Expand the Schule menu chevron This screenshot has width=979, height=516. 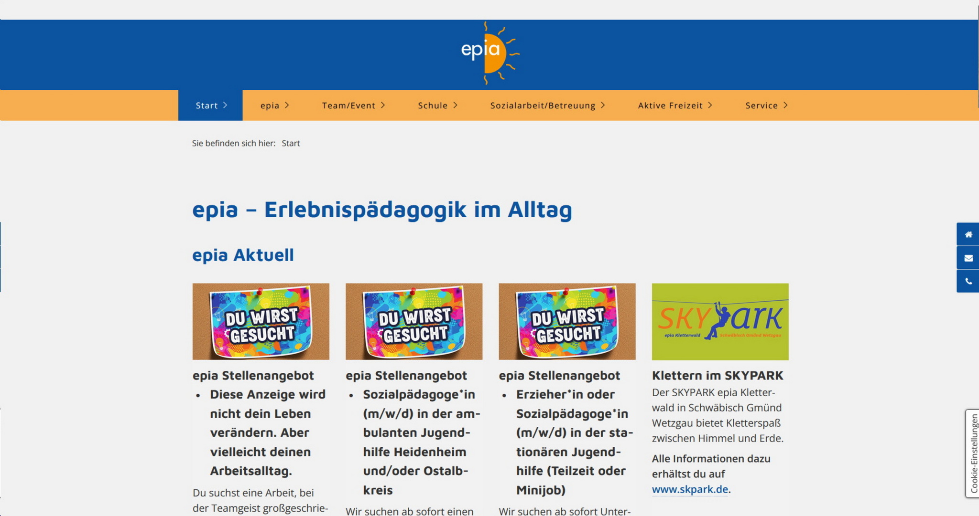(456, 105)
